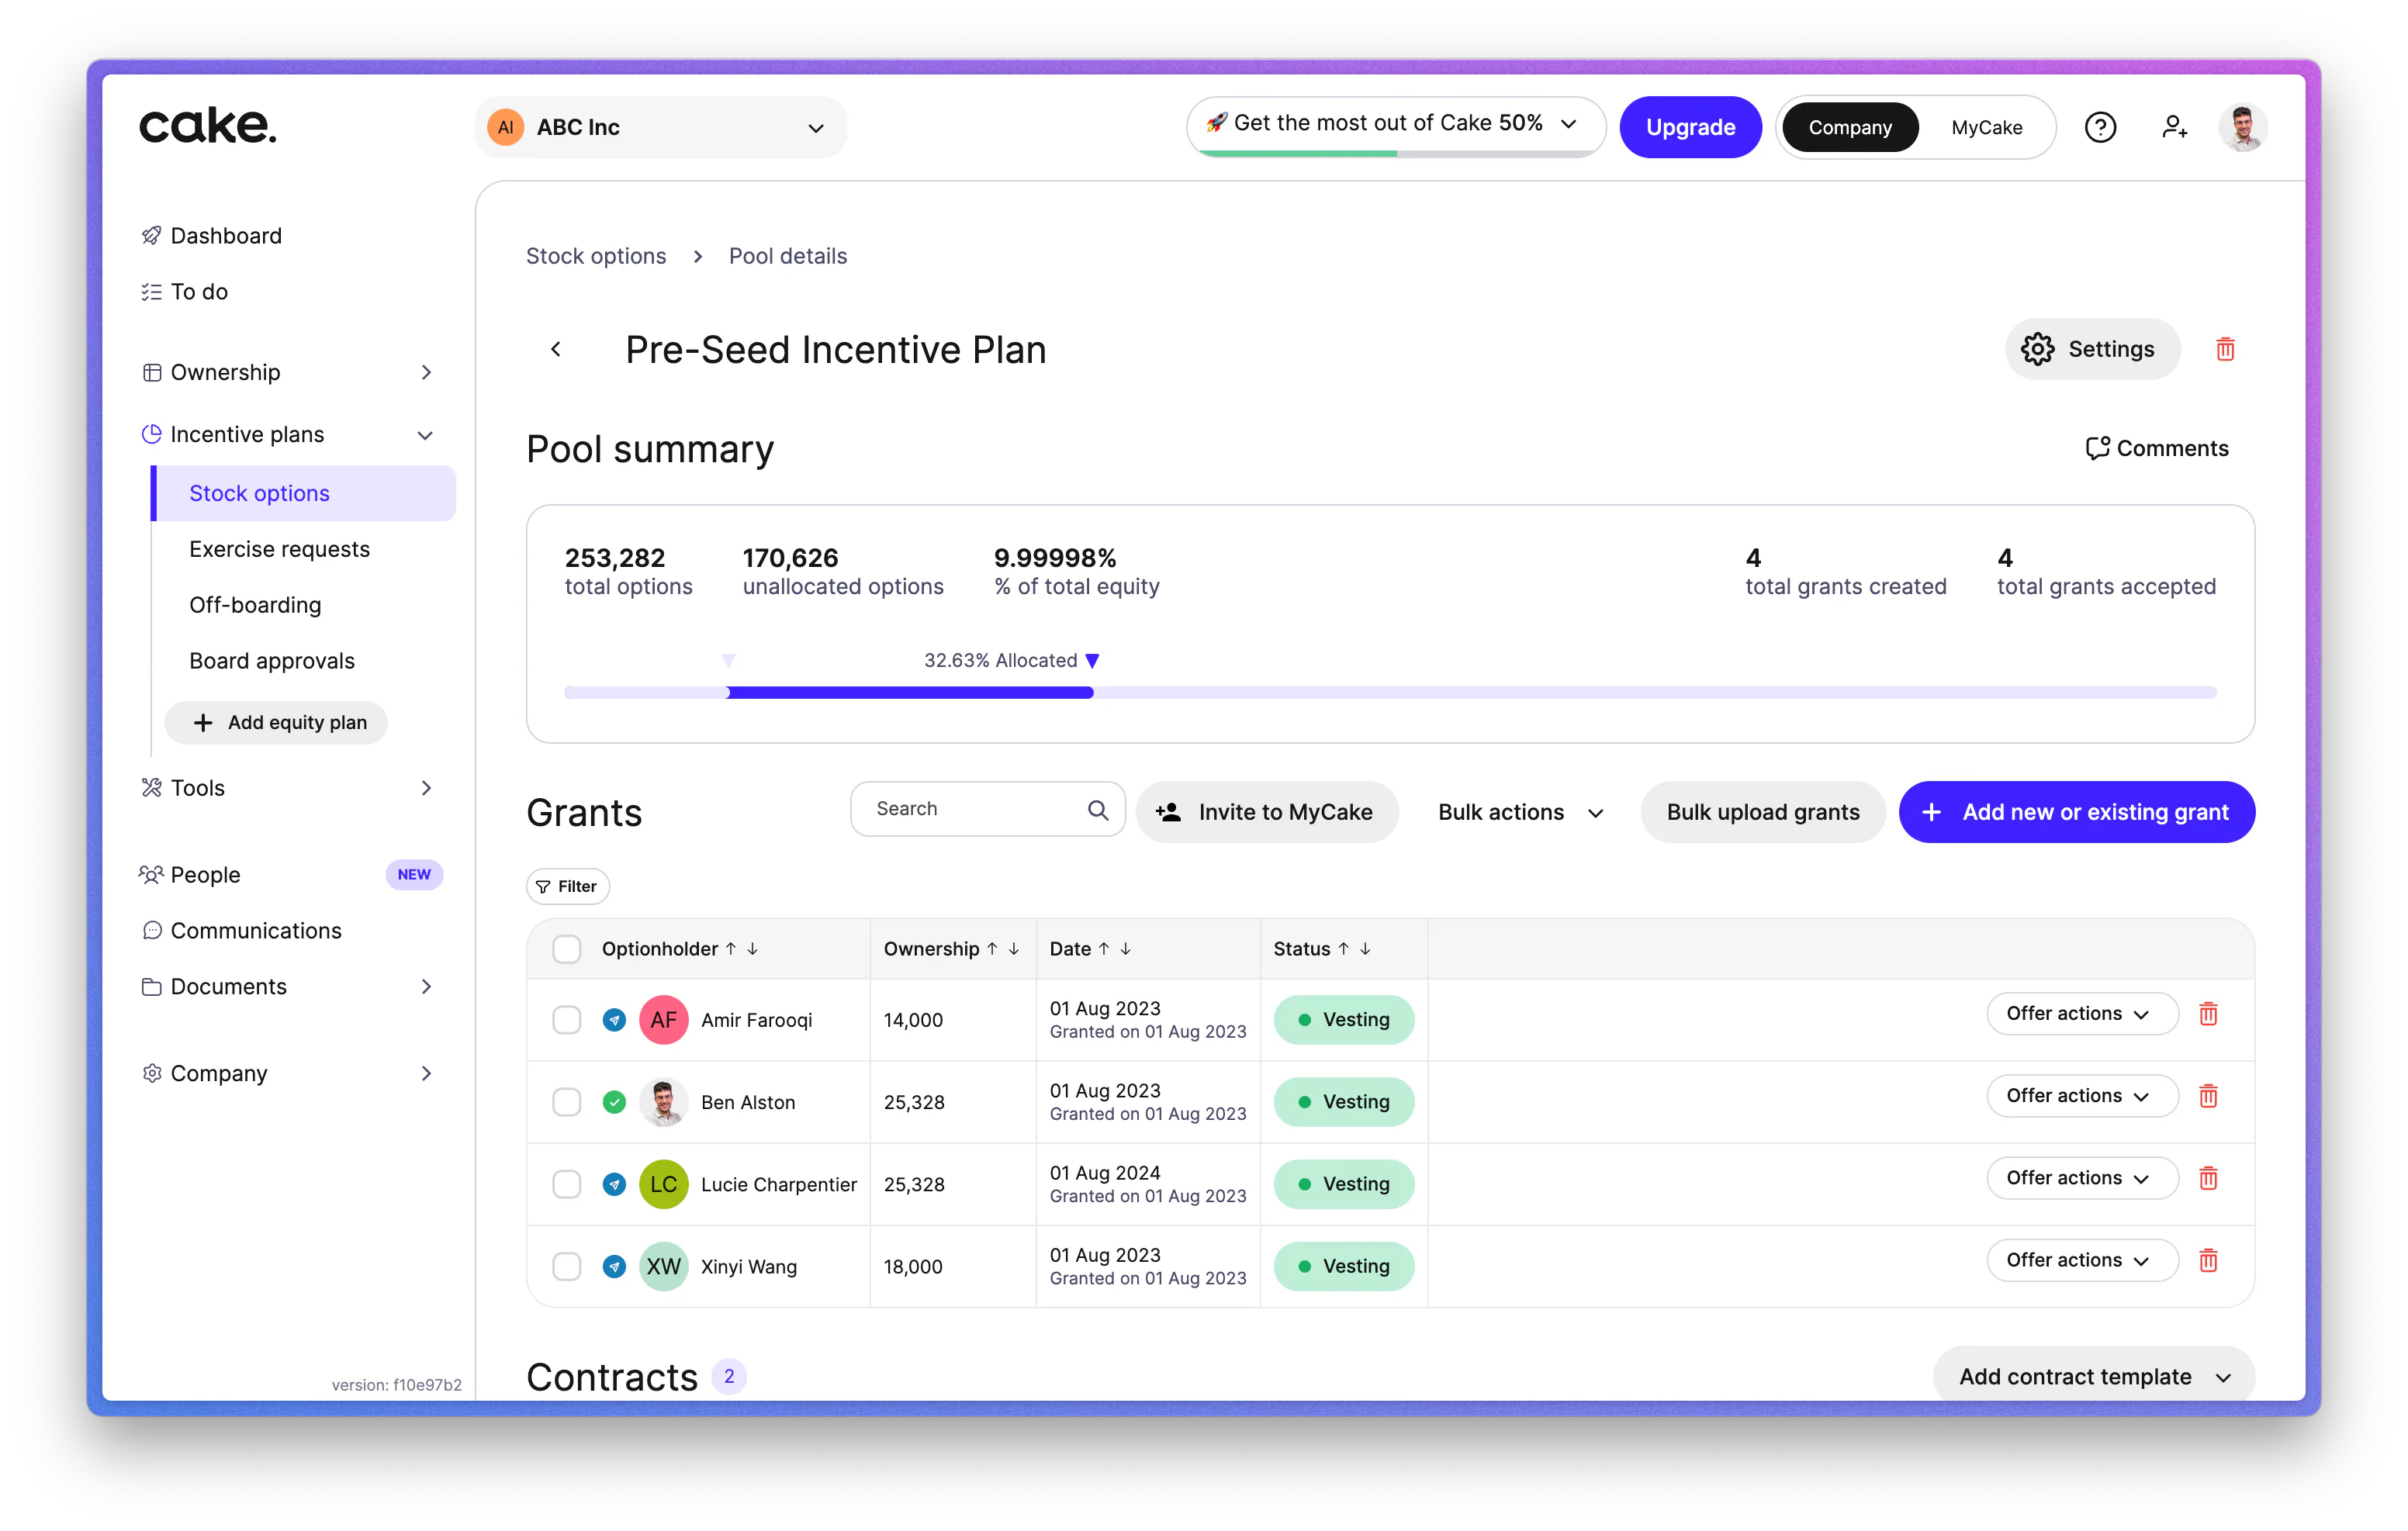This screenshot has width=2408, height=1531.
Task: Click the search magnifier icon in Grants
Action: click(x=1098, y=809)
